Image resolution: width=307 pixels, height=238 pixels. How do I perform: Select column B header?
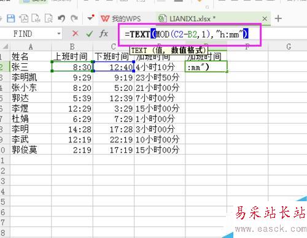pos(72,47)
